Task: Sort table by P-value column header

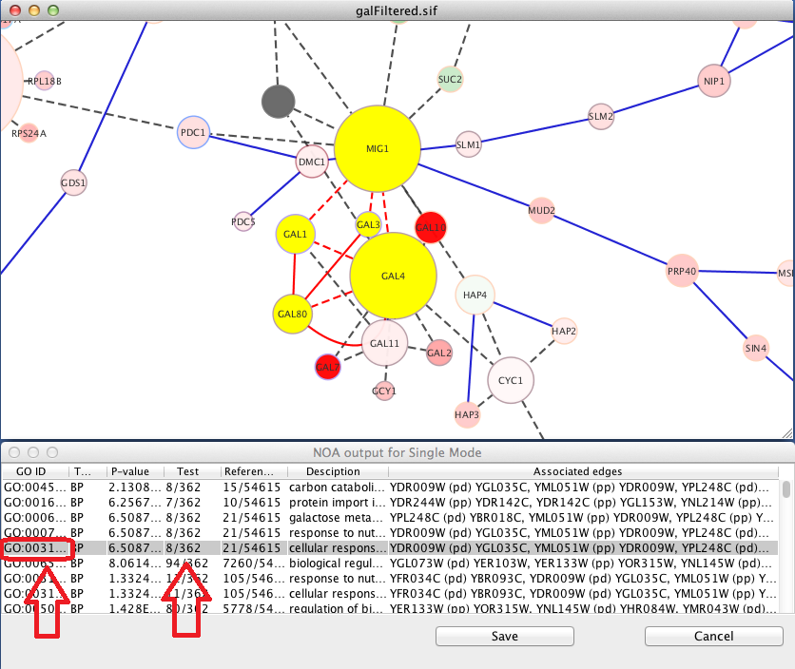Action: tap(132, 471)
